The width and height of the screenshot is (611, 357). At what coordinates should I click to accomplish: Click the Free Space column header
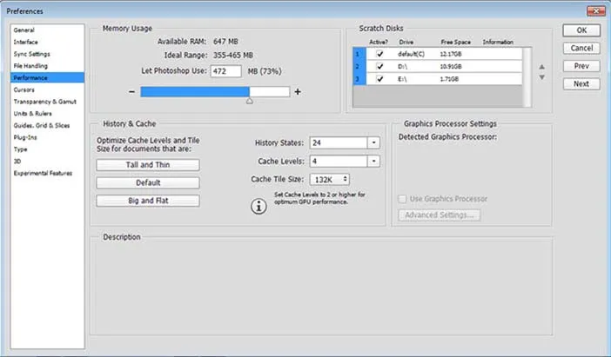tap(455, 42)
